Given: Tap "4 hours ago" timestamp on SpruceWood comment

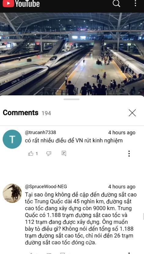Looking at the screenshot, I should pos(122,187).
